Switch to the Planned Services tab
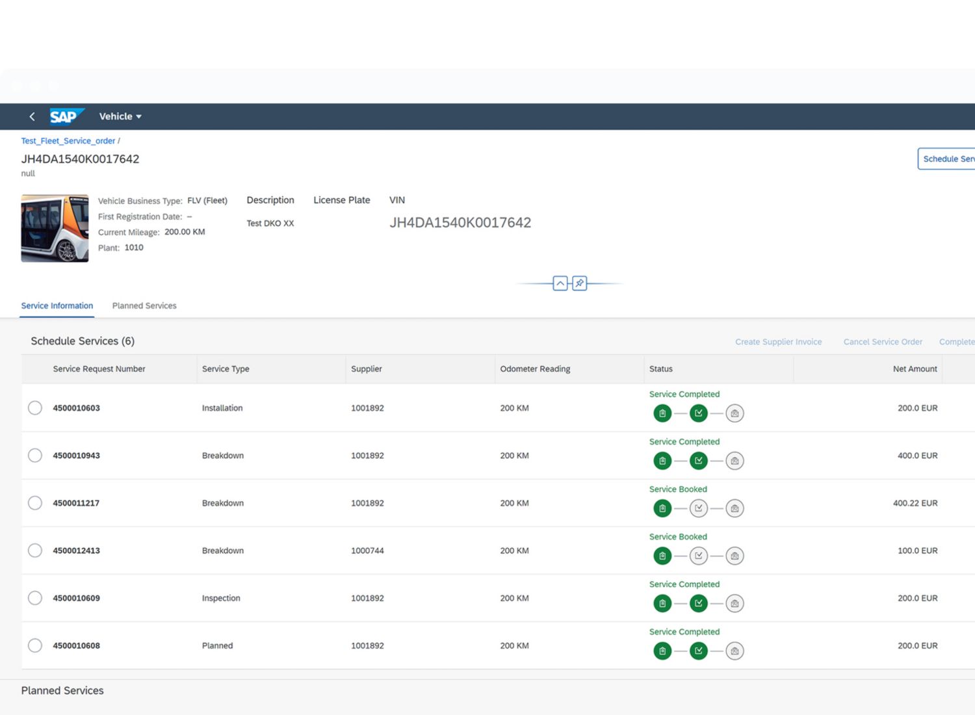975x715 pixels. coord(144,305)
